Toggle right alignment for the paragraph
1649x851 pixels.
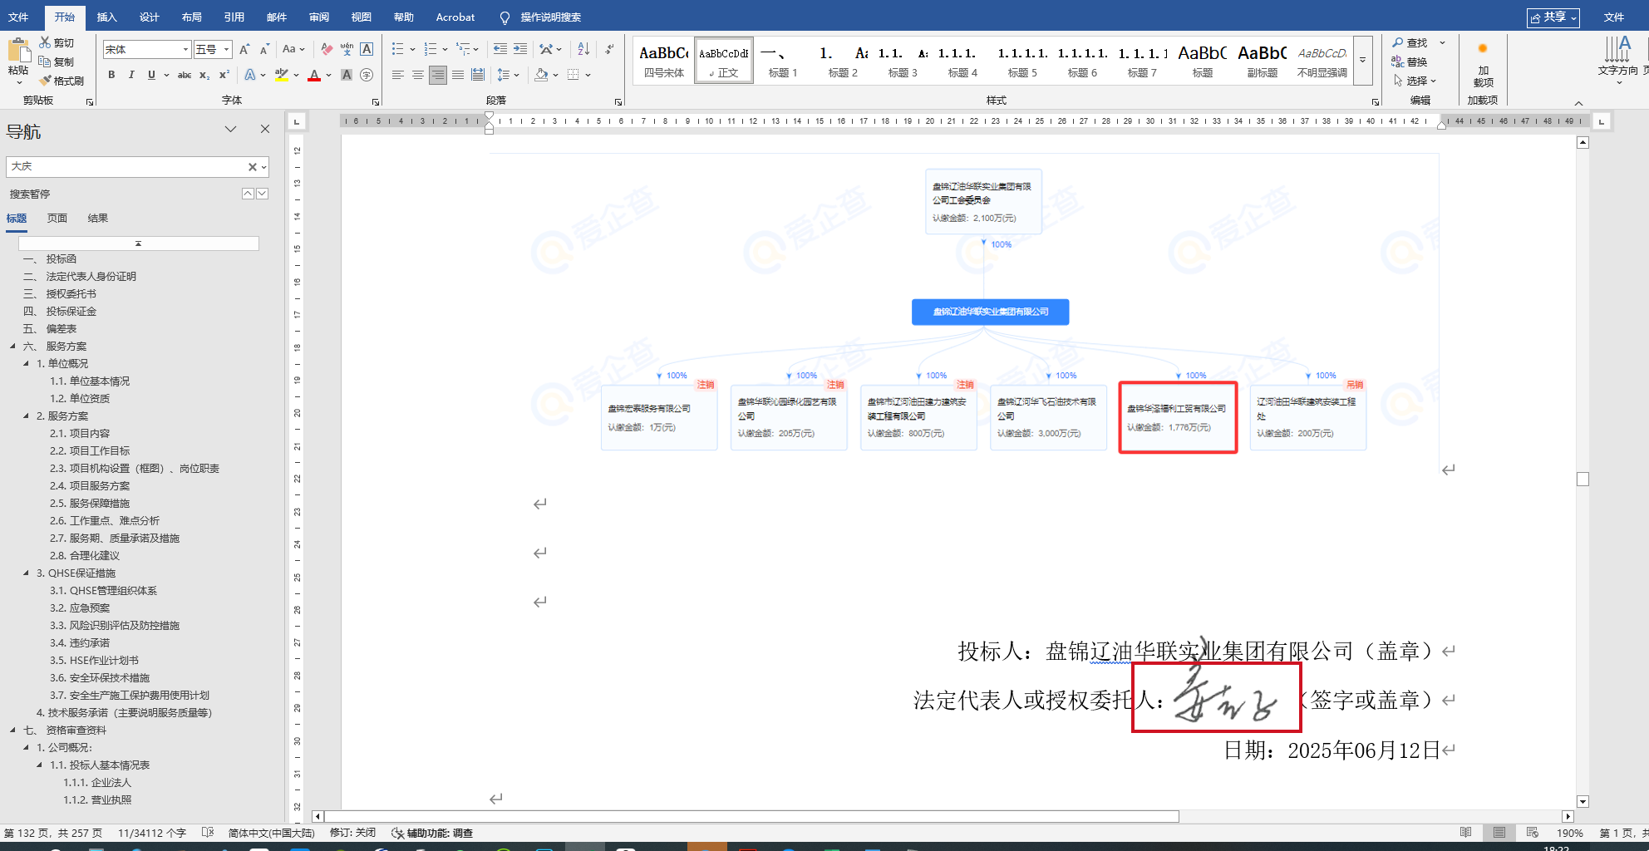(x=438, y=75)
